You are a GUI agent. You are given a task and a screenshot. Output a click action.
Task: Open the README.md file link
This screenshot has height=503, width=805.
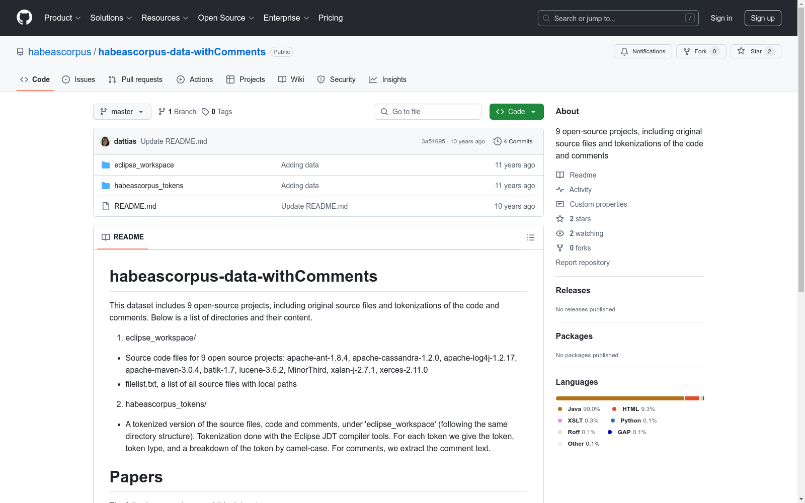click(135, 206)
